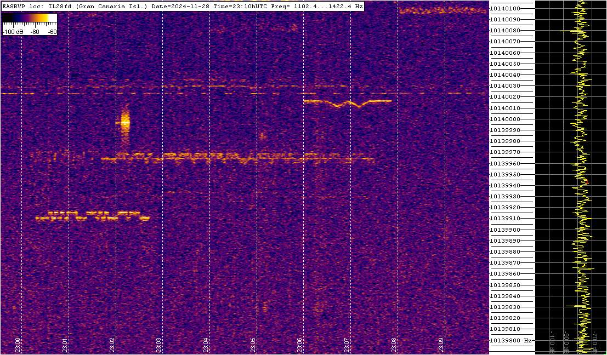Click the color scale gradient legend bar
This screenshot has width=607, height=355.
click(30, 18)
